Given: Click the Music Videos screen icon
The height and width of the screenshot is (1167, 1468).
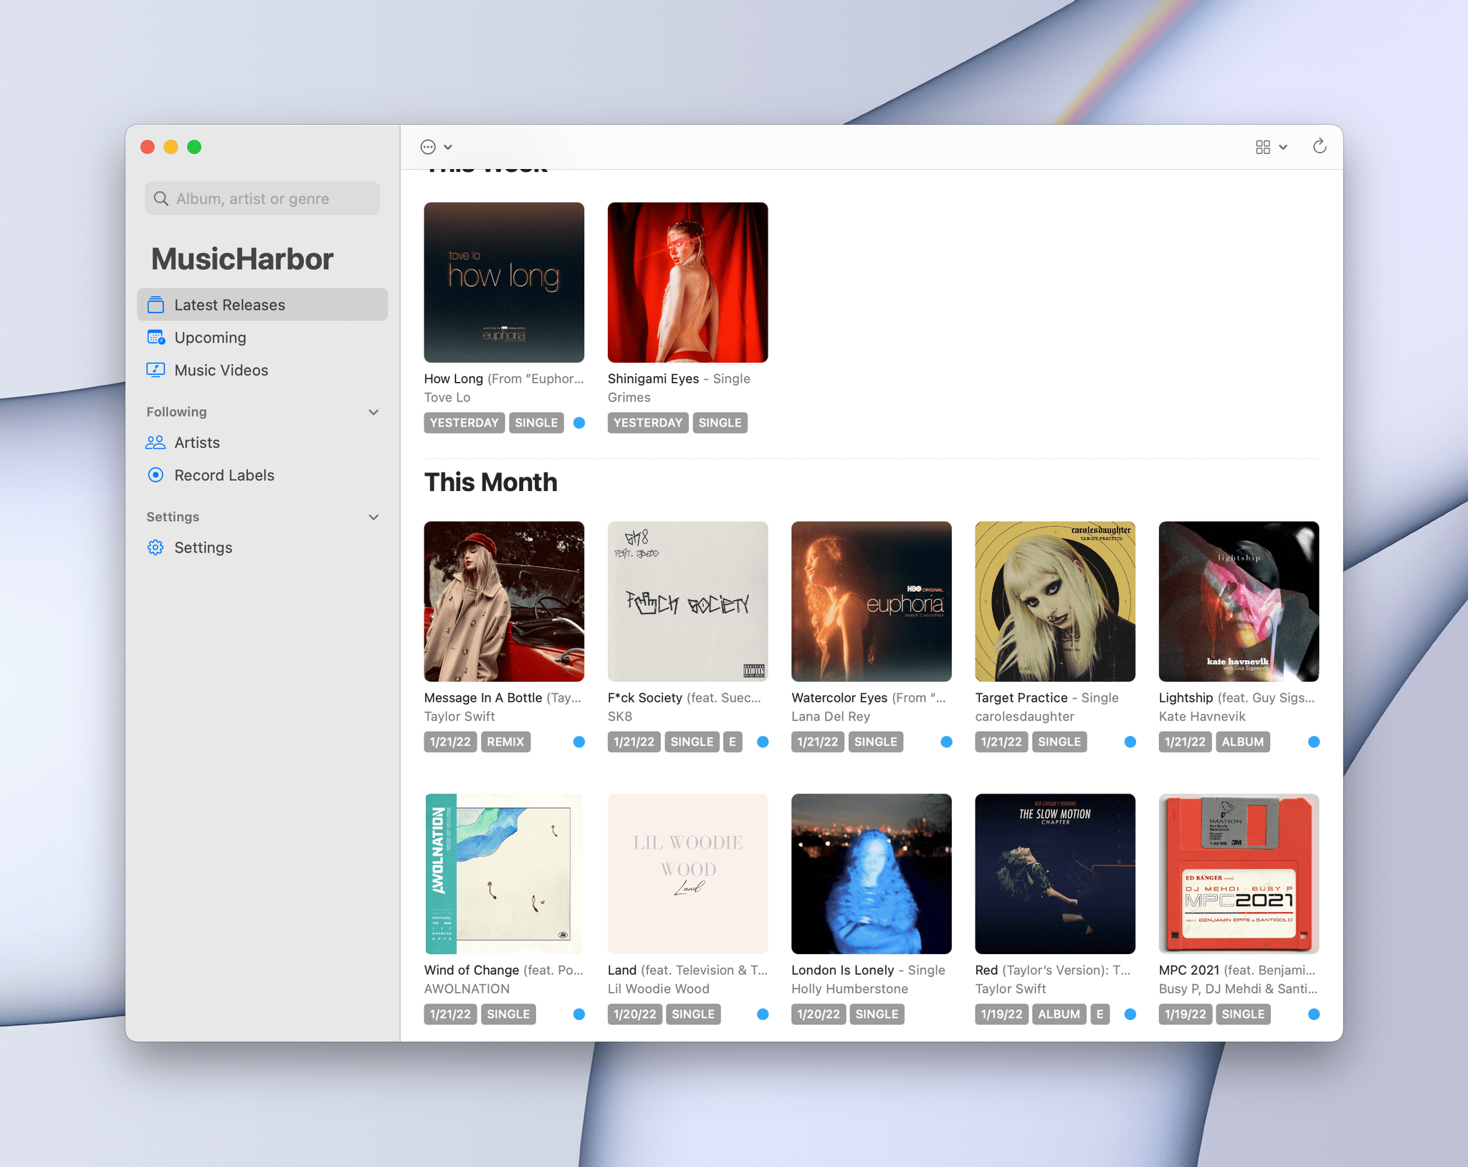Looking at the screenshot, I should [x=156, y=370].
